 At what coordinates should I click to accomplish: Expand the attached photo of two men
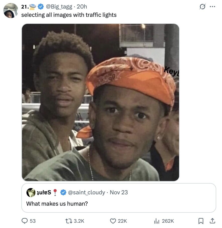100,102
